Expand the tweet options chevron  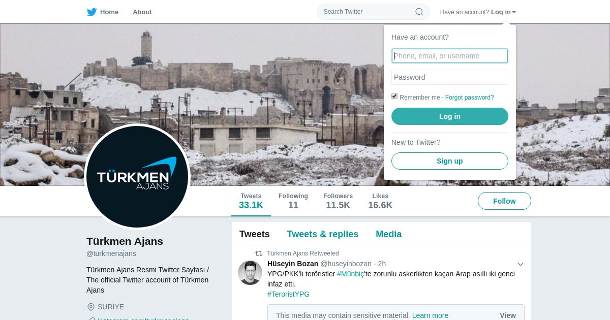coord(521,264)
